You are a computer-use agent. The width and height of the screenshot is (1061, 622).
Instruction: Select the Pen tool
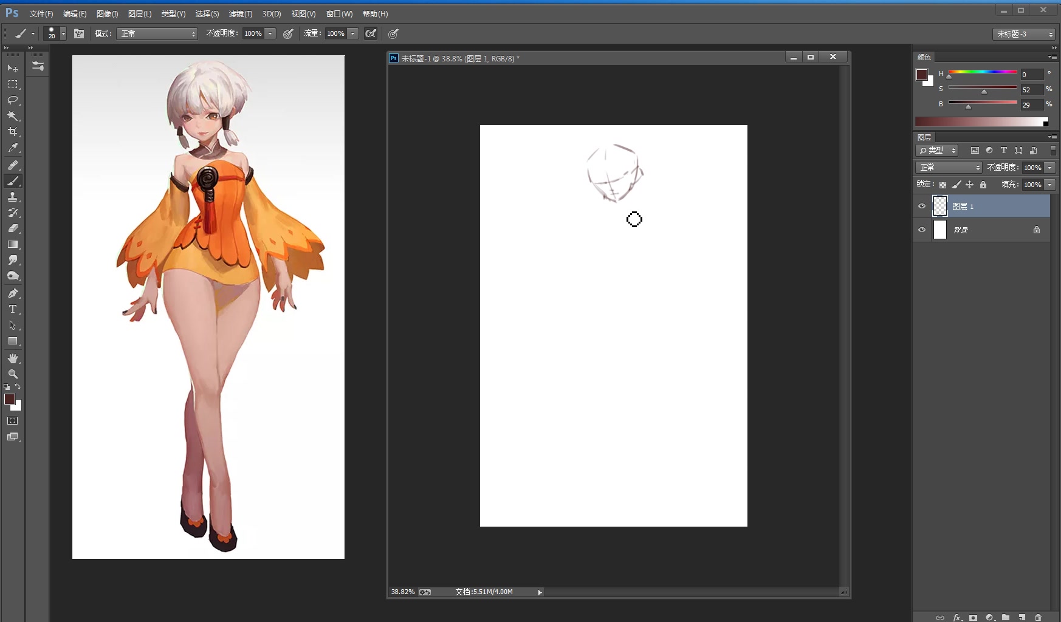point(13,293)
